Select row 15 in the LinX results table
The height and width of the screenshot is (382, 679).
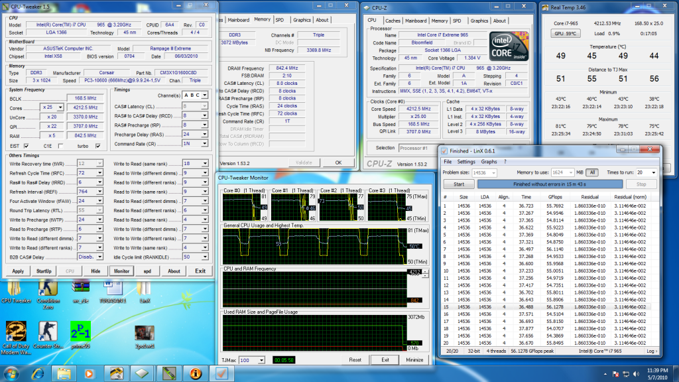tap(546, 306)
